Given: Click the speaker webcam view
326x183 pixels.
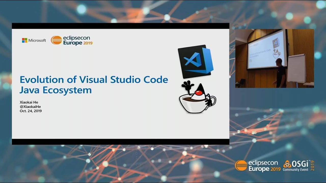Looking at the screenshot, I should (275, 59).
